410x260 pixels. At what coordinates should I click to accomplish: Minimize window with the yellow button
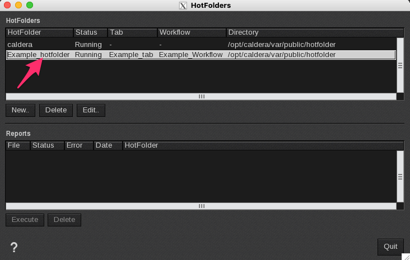click(18, 5)
